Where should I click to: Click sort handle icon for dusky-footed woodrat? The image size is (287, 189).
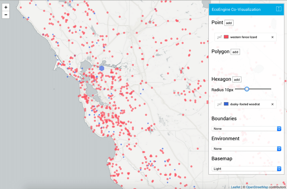coord(219,104)
